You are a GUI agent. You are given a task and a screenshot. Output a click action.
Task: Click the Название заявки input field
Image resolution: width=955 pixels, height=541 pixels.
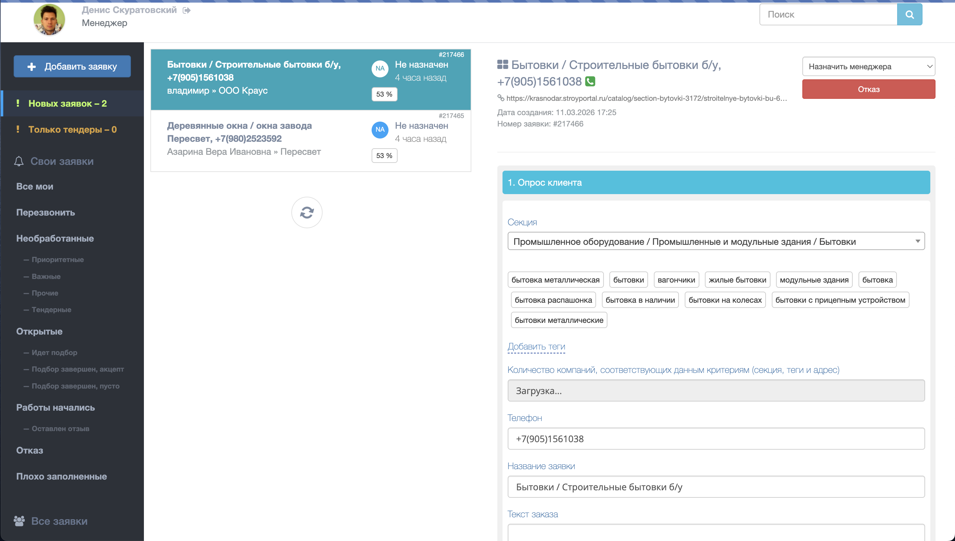click(716, 487)
